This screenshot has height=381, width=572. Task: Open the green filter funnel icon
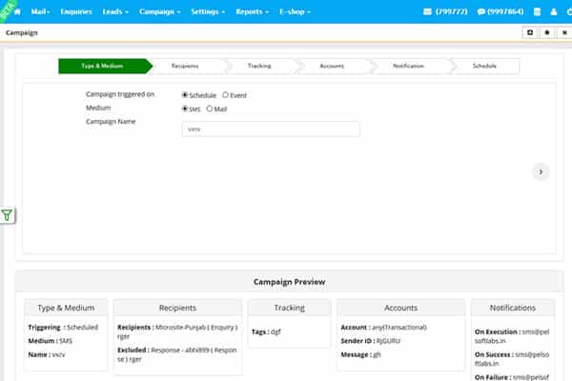coord(7,215)
